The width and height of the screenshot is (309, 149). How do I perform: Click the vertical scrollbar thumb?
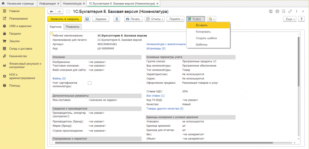click(299, 61)
